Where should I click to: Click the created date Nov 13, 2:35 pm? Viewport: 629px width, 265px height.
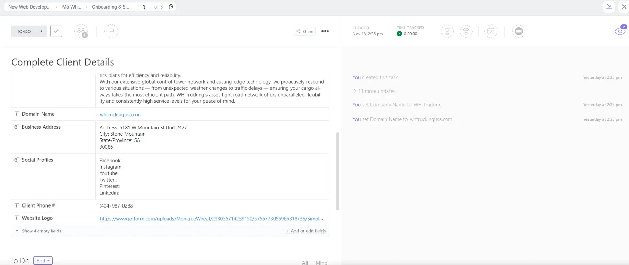tap(368, 34)
